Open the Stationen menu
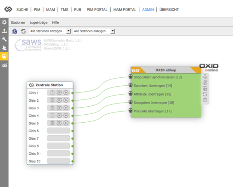233x187 pixels. pyautogui.click(x=18, y=22)
